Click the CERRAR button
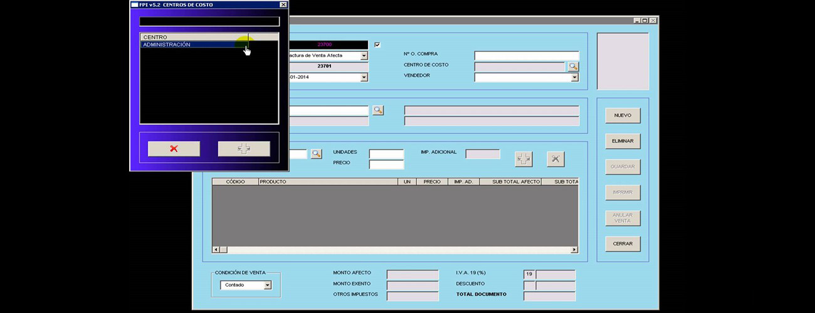This screenshot has height=313, width=815. tap(622, 244)
